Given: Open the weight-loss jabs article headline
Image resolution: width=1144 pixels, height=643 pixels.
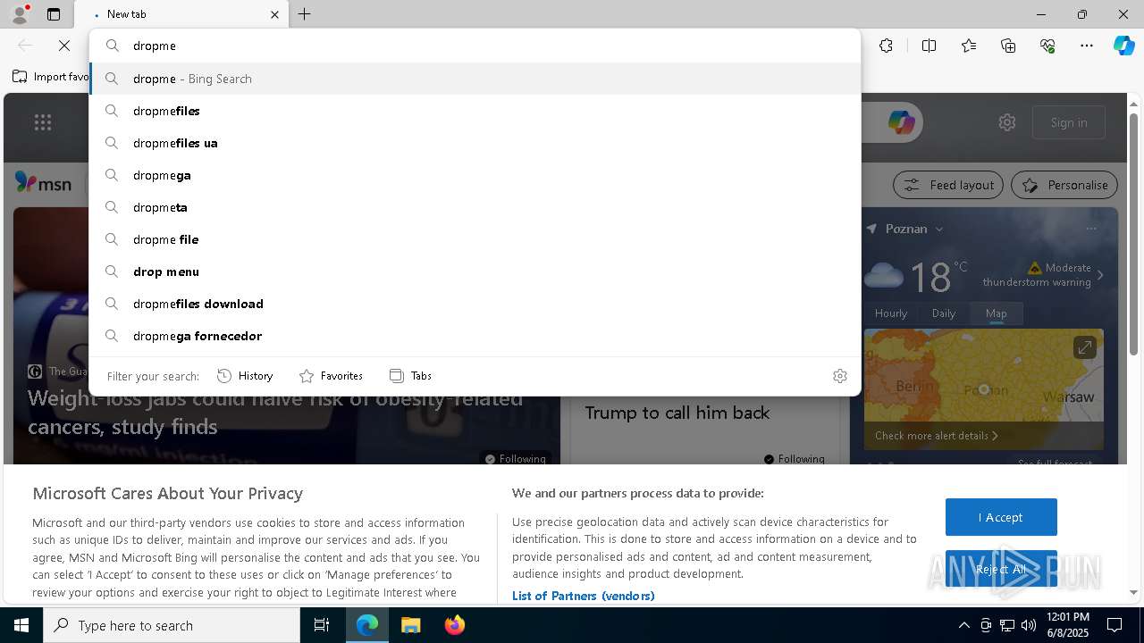Looking at the screenshot, I should pyautogui.click(x=274, y=413).
